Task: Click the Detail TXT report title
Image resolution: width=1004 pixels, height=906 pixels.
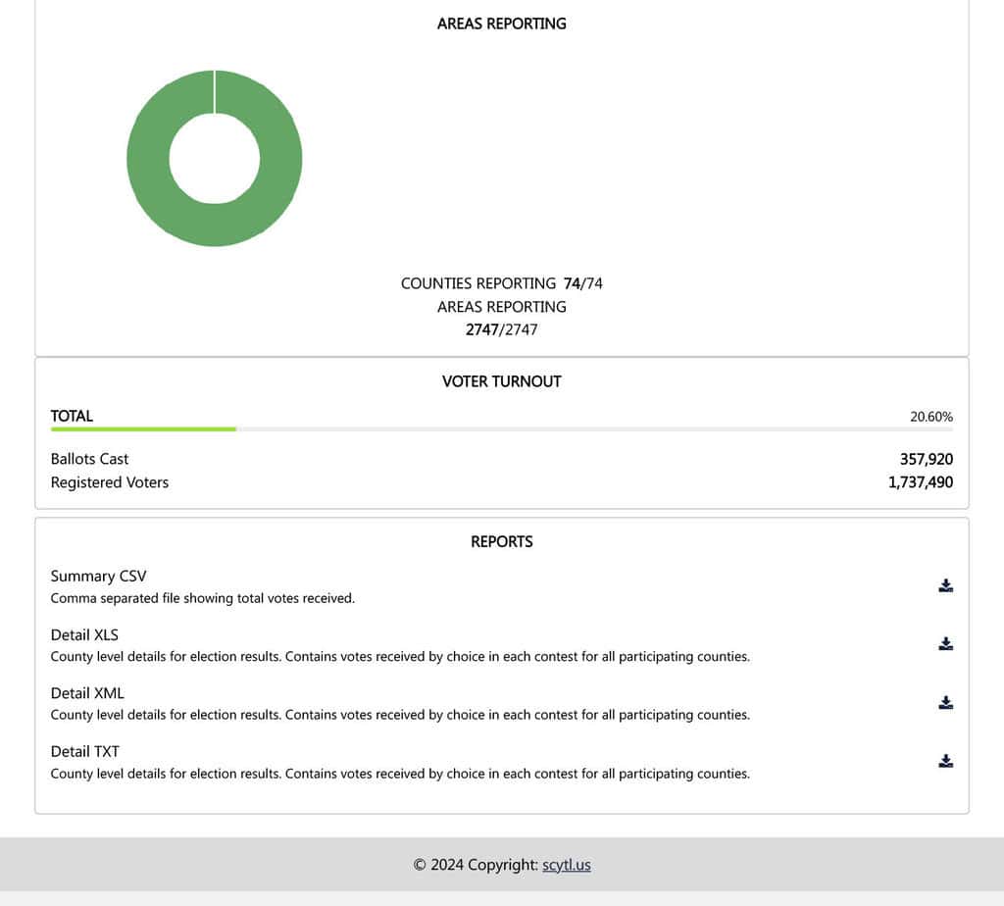Action: (84, 752)
